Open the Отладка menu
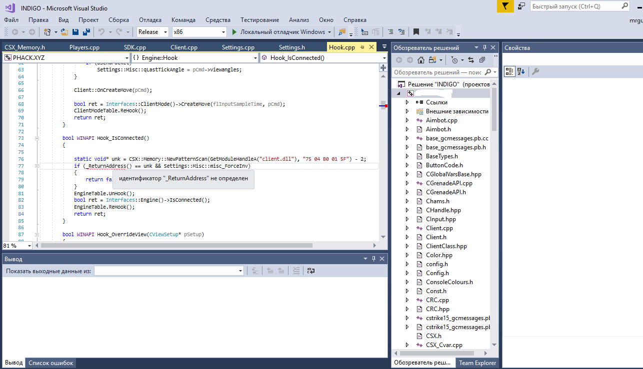 click(x=150, y=20)
